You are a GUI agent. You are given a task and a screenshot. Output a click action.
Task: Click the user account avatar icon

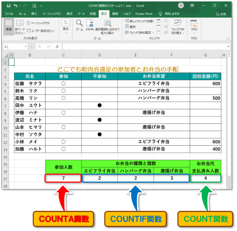pos(181,6)
